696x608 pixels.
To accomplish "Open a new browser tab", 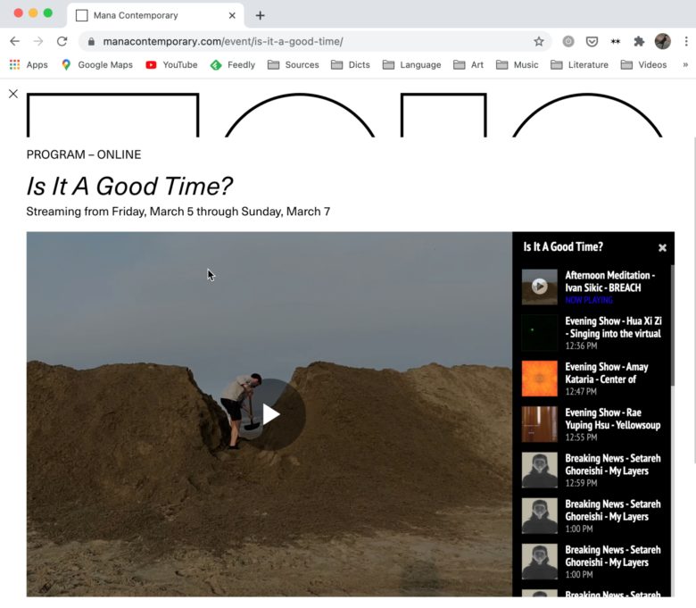I will tap(260, 15).
